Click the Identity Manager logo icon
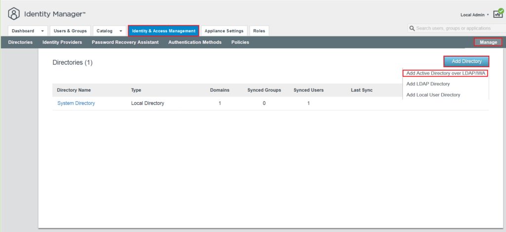The width and height of the screenshot is (506, 232). pos(14,14)
